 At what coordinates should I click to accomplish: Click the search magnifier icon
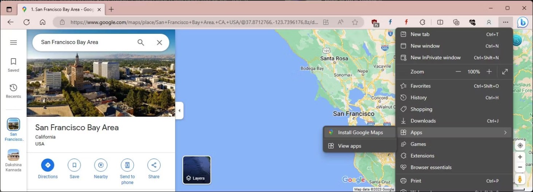point(141,43)
